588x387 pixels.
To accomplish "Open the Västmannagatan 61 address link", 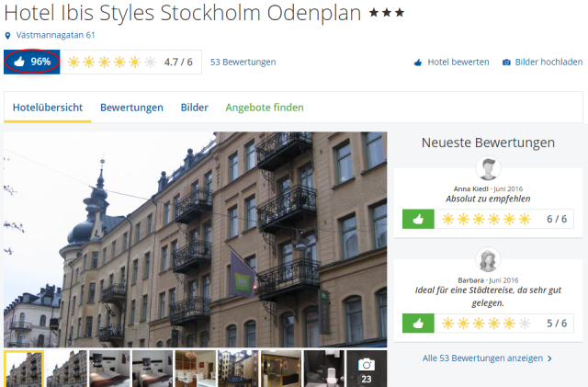I will pyautogui.click(x=55, y=35).
